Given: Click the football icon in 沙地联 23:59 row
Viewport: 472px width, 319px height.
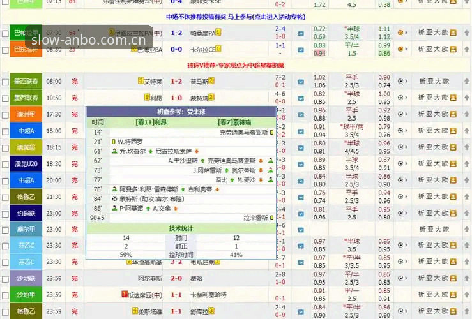Looking at the screenshot, I should pos(400,278).
